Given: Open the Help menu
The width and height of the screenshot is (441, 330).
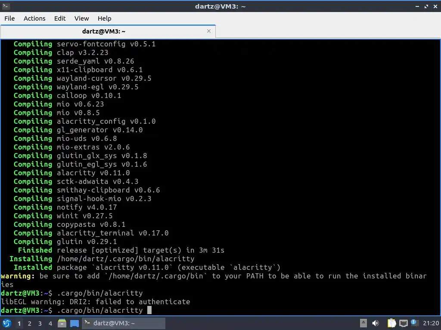Looking at the screenshot, I should coord(104,18).
